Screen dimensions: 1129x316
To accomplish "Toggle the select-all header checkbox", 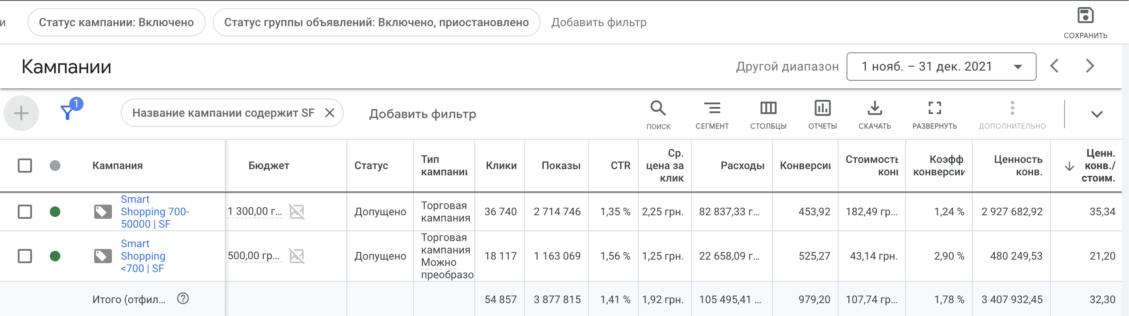I will (25, 166).
